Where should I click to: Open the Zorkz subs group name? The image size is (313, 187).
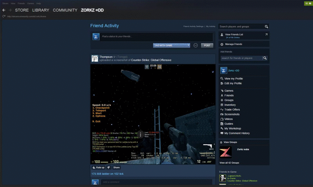pyautogui.click(x=243, y=149)
